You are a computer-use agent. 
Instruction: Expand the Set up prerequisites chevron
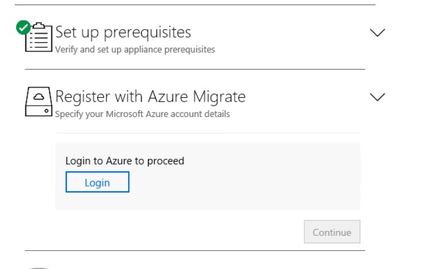click(x=377, y=33)
